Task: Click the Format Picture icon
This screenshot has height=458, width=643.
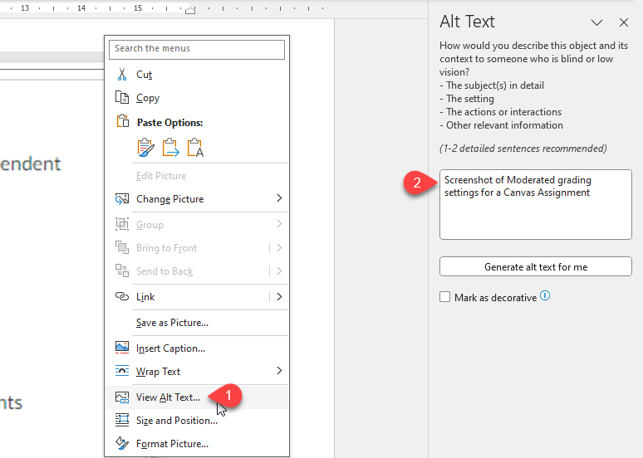Action: point(122,444)
